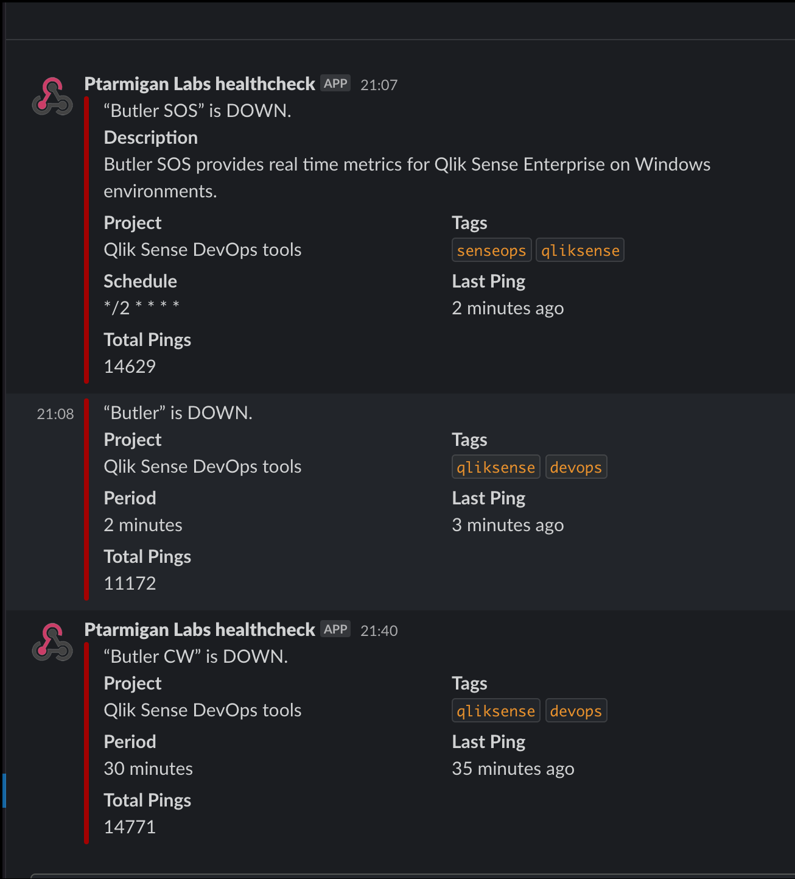Click the "Butler SOS" is DOWN message text

pyautogui.click(x=197, y=111)
